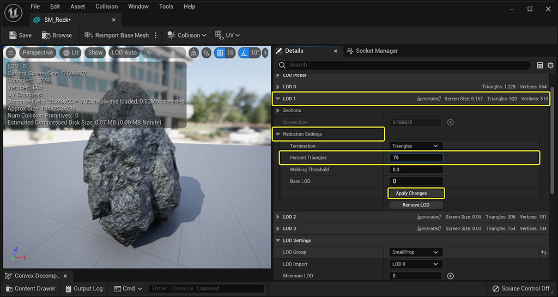Click the plus icon next to Screen Size
558x297 pixels.
[x=450, y=123]
